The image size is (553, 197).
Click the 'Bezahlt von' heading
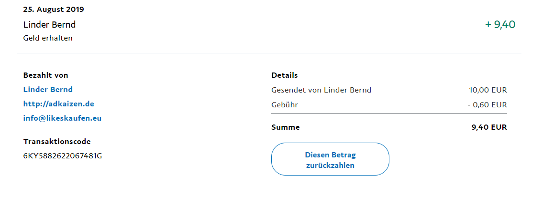[x=45, y=75]
